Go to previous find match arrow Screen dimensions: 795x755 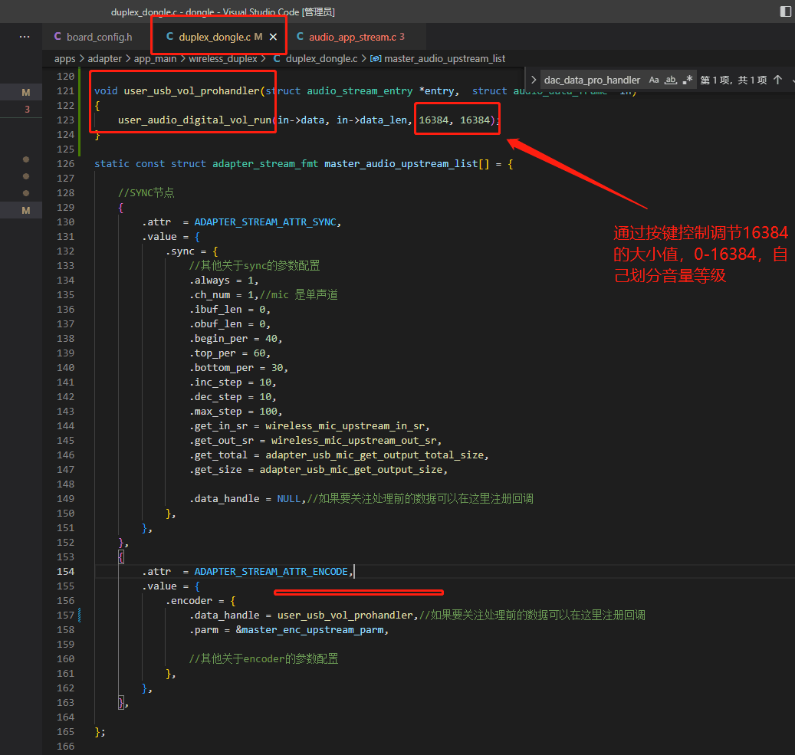[778, 80]
